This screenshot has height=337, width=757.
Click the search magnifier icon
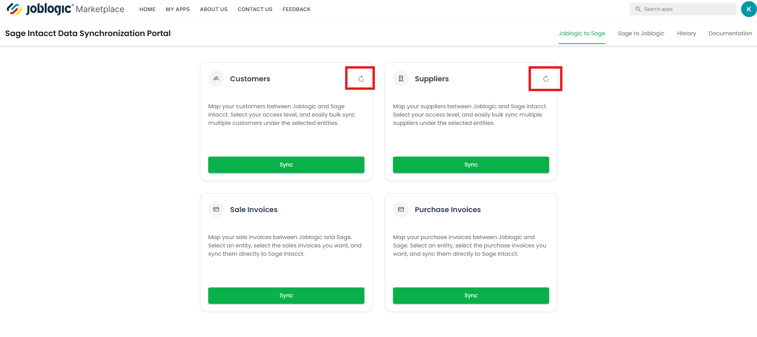tap(638, 9)
